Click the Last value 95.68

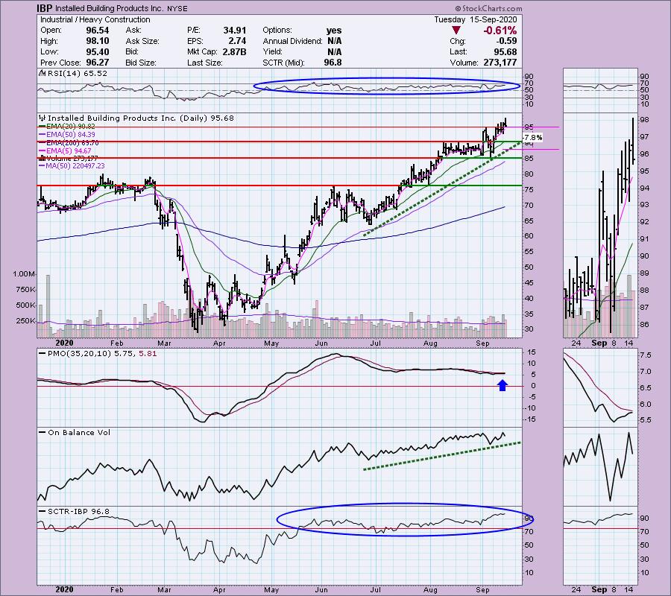505,51
